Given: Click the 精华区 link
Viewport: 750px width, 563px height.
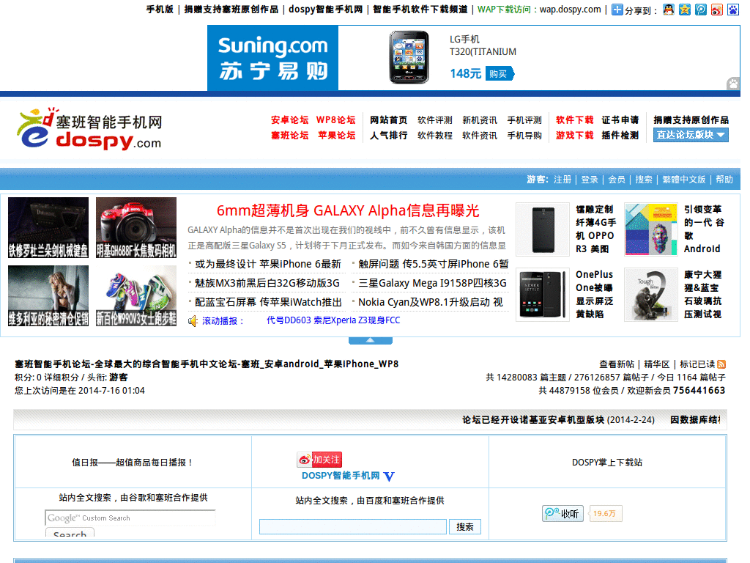Looking at the screenshot, I should pos(657,364).
